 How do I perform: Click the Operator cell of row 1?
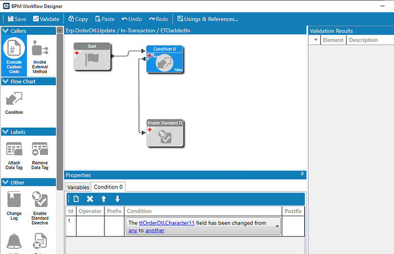pyautogui.click(x=90, y=226)
